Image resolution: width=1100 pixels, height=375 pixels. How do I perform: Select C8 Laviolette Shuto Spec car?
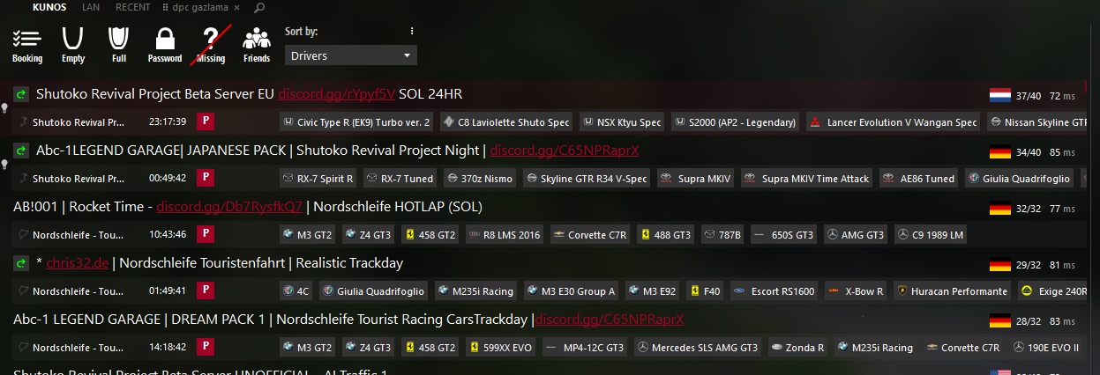pyautogui.click(x=506, y=122)
